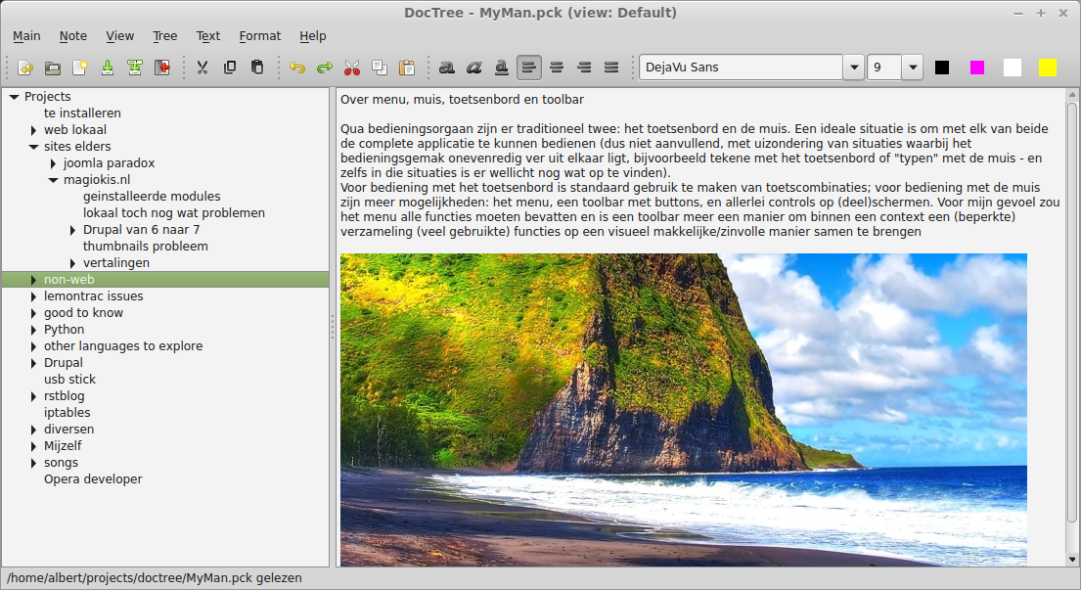This screenshot has width=1081, height=590.
Task: Expand the Python tree node
Action: (x=33, y=330)
